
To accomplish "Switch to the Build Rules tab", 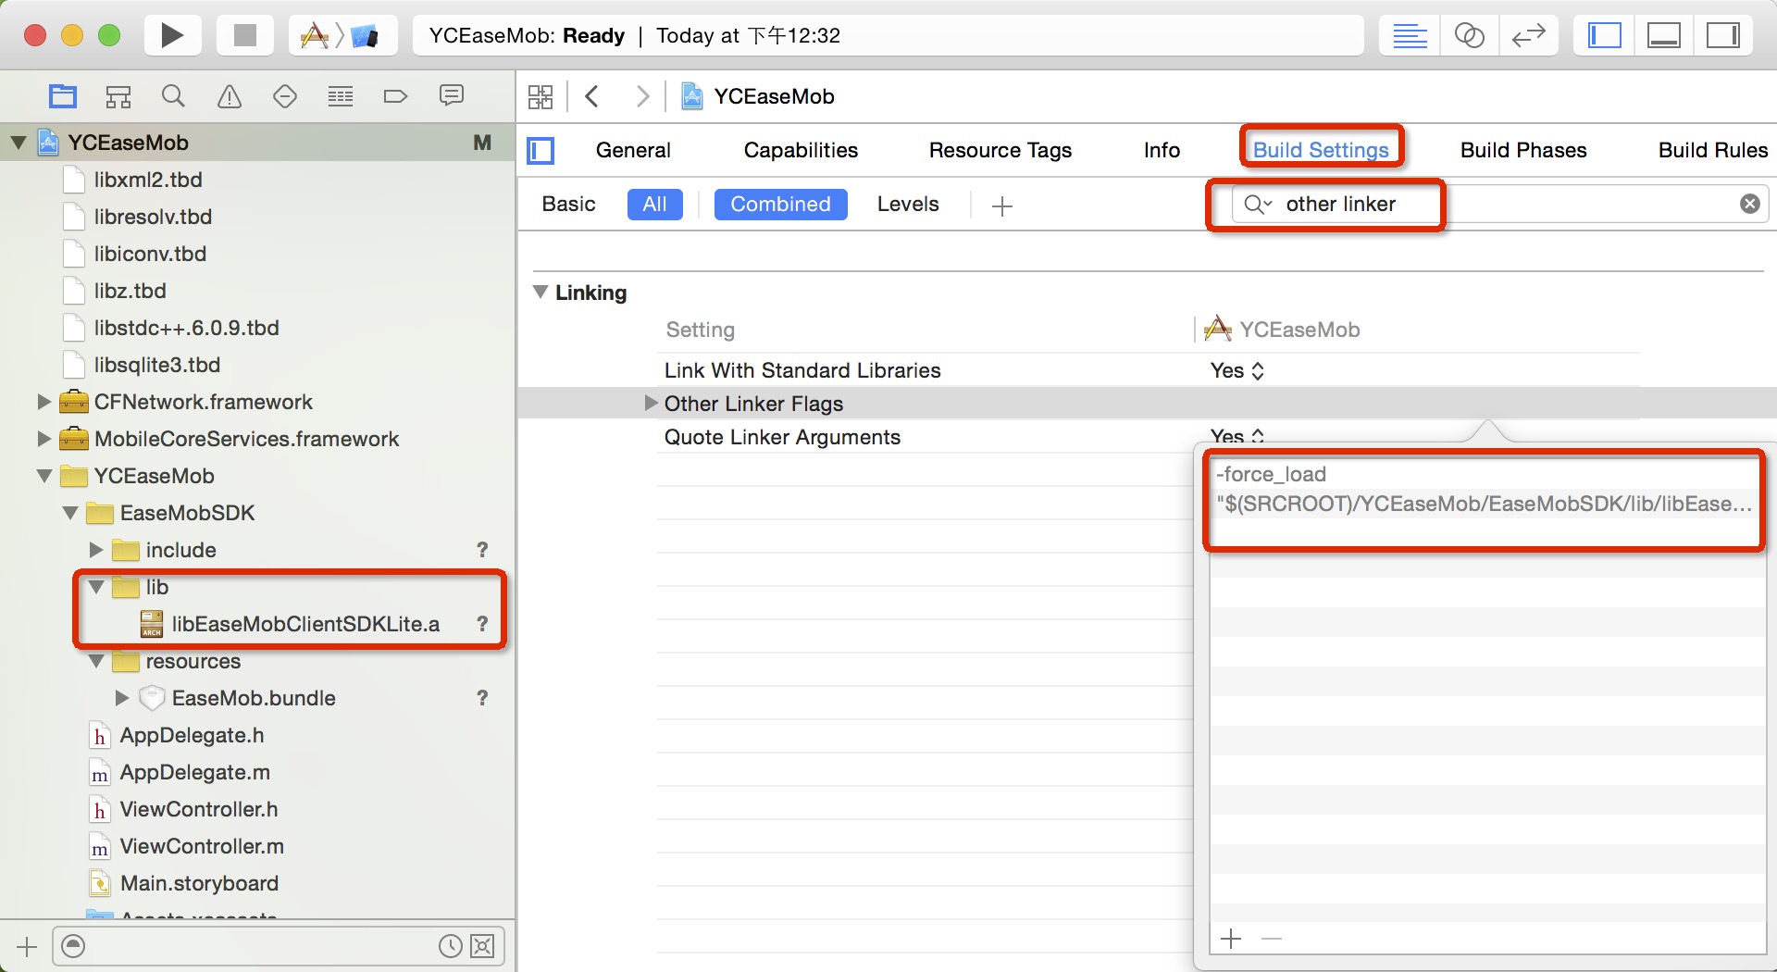I will click(1713, 150).
